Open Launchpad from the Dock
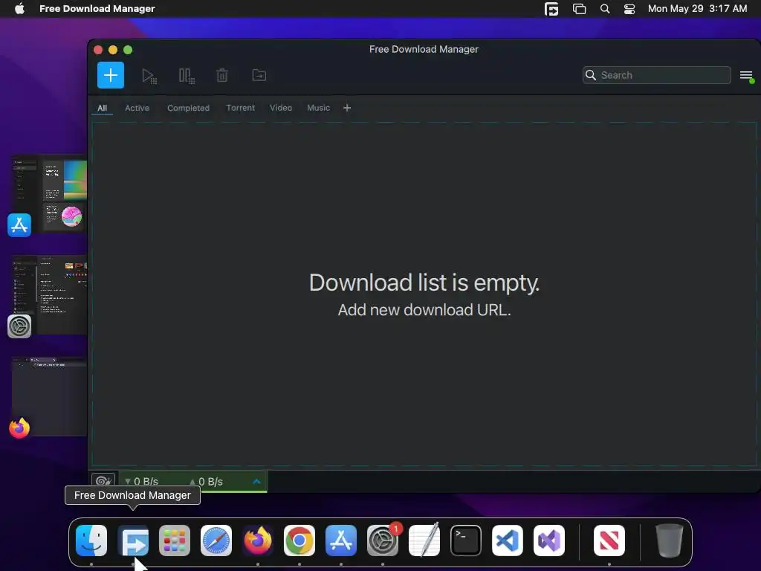Viewport: 761px width, 571px height. click(x=175, y=541)
